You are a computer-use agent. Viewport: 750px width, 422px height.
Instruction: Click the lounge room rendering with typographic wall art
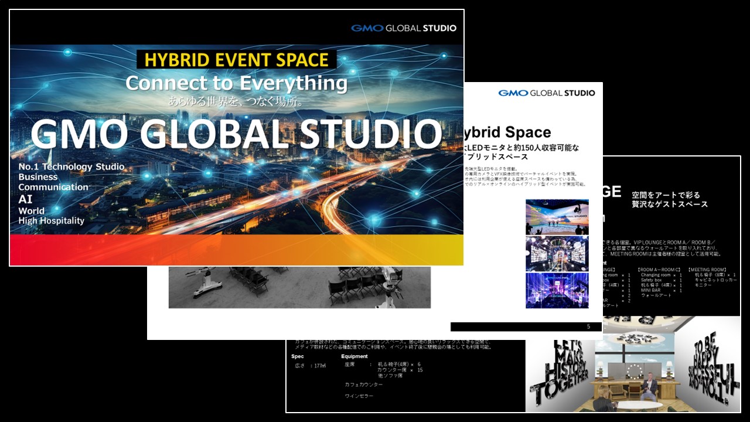633,365
